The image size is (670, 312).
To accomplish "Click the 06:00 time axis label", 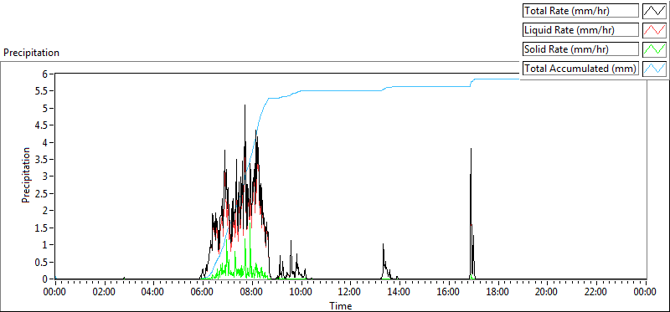I will pos(202,292).
